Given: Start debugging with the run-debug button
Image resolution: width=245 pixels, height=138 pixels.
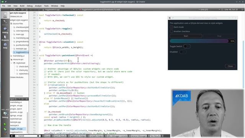Looking at the screenshot, I should pos(5,129).
